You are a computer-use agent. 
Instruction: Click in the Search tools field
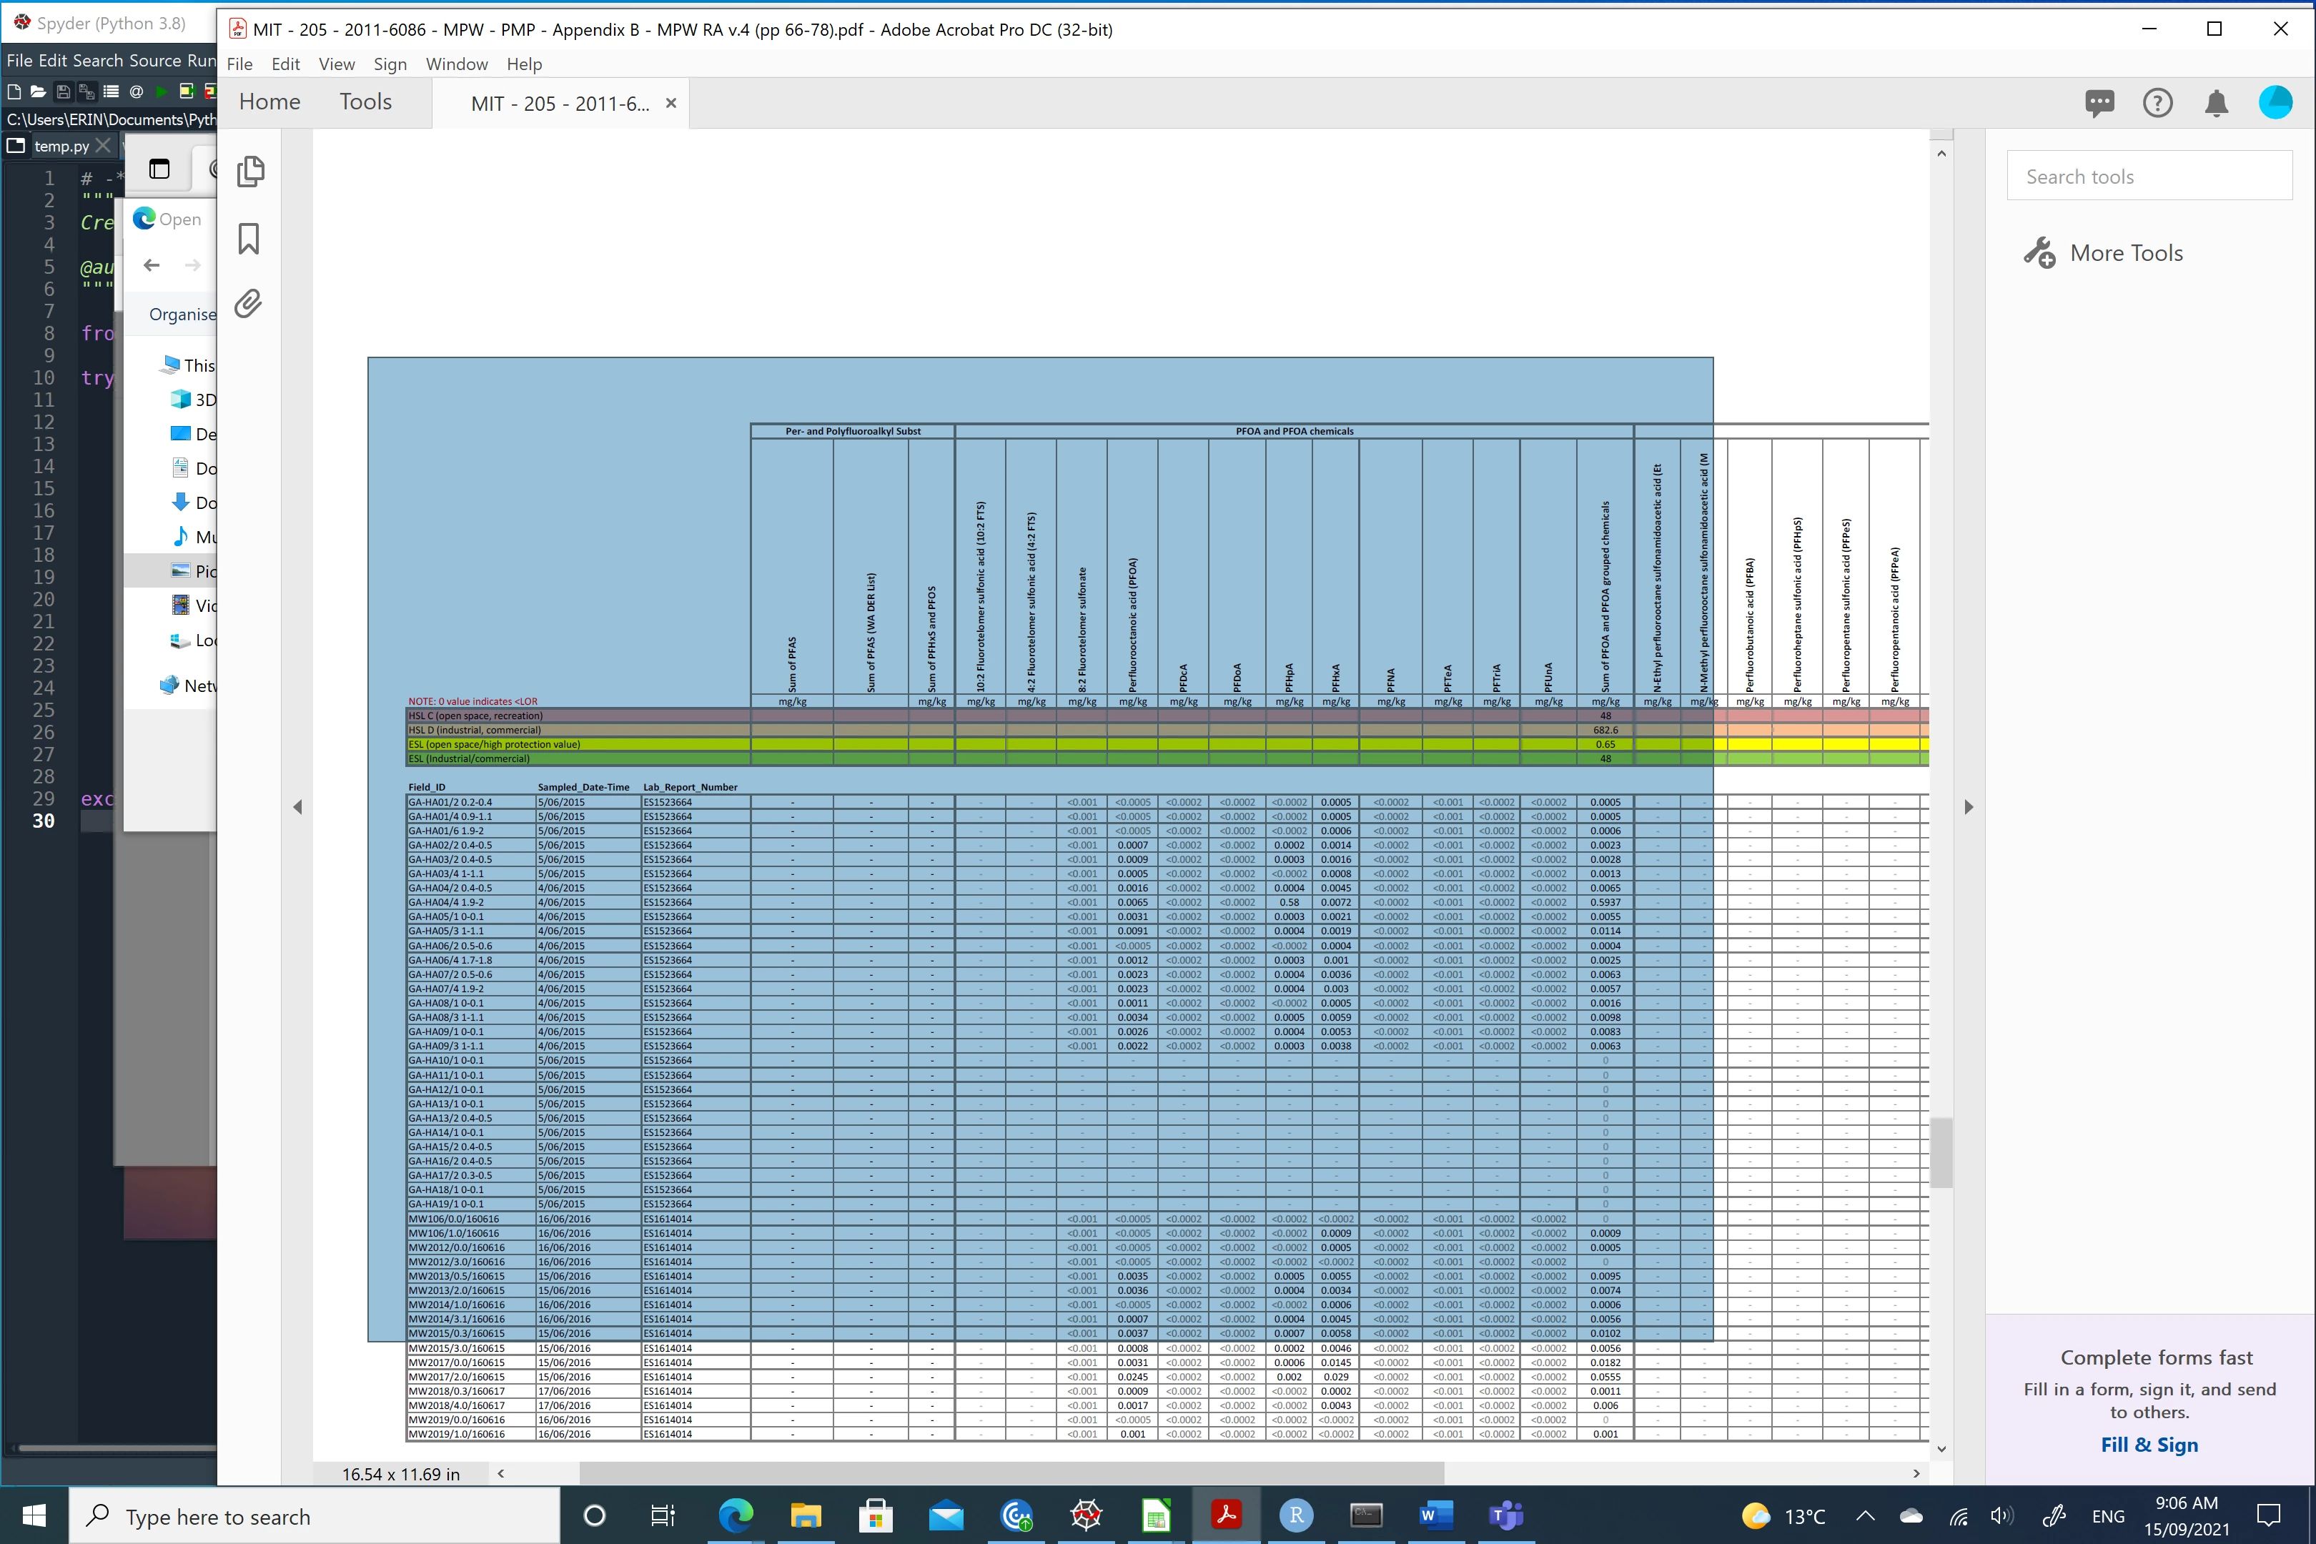click(2149, 177)
